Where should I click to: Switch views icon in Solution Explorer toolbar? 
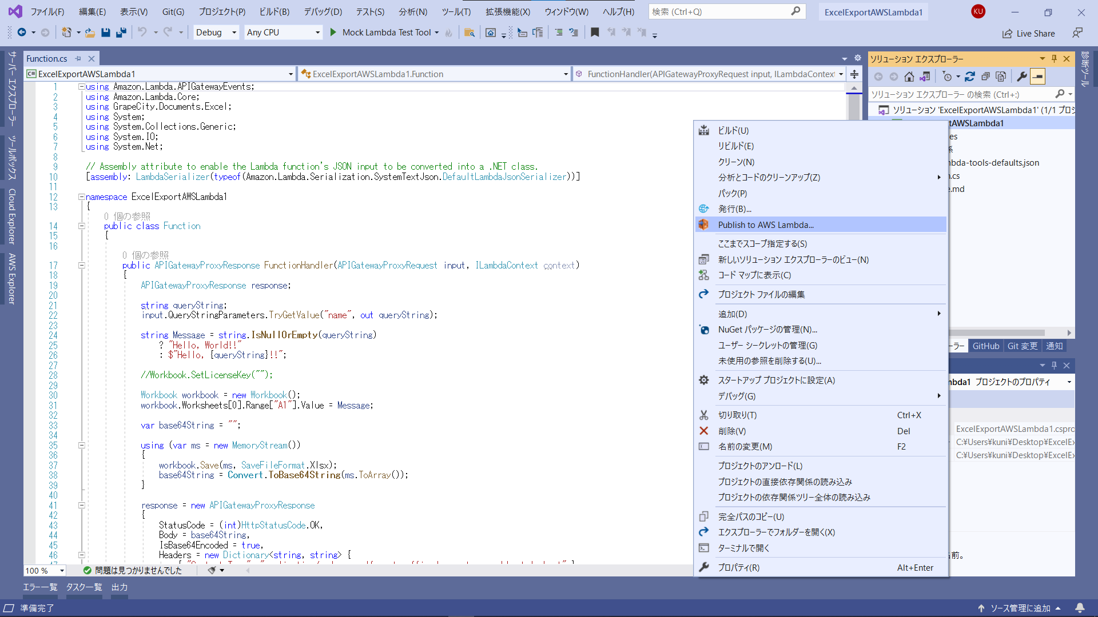click(925, 77)
